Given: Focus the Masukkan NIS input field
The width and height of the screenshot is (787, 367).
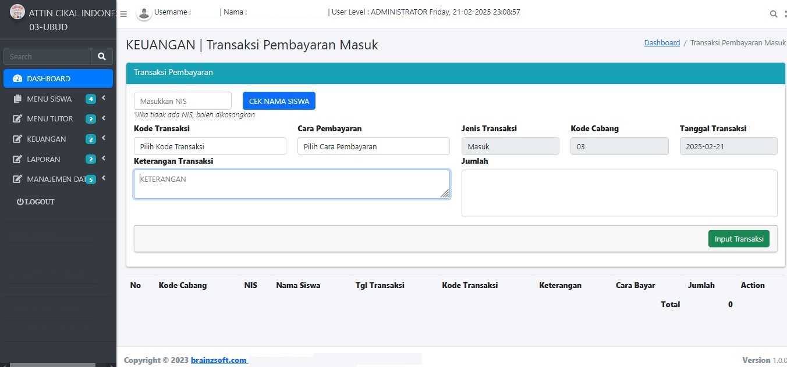Looking at the screenshot, I should (182, 101).
